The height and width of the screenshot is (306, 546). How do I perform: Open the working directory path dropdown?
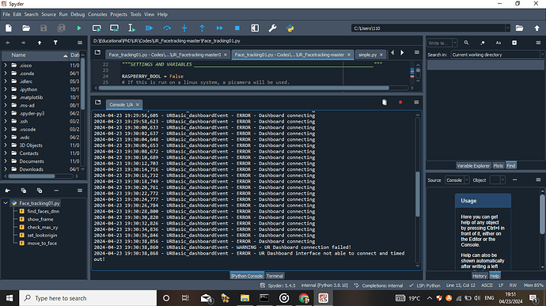pos(508,28)
